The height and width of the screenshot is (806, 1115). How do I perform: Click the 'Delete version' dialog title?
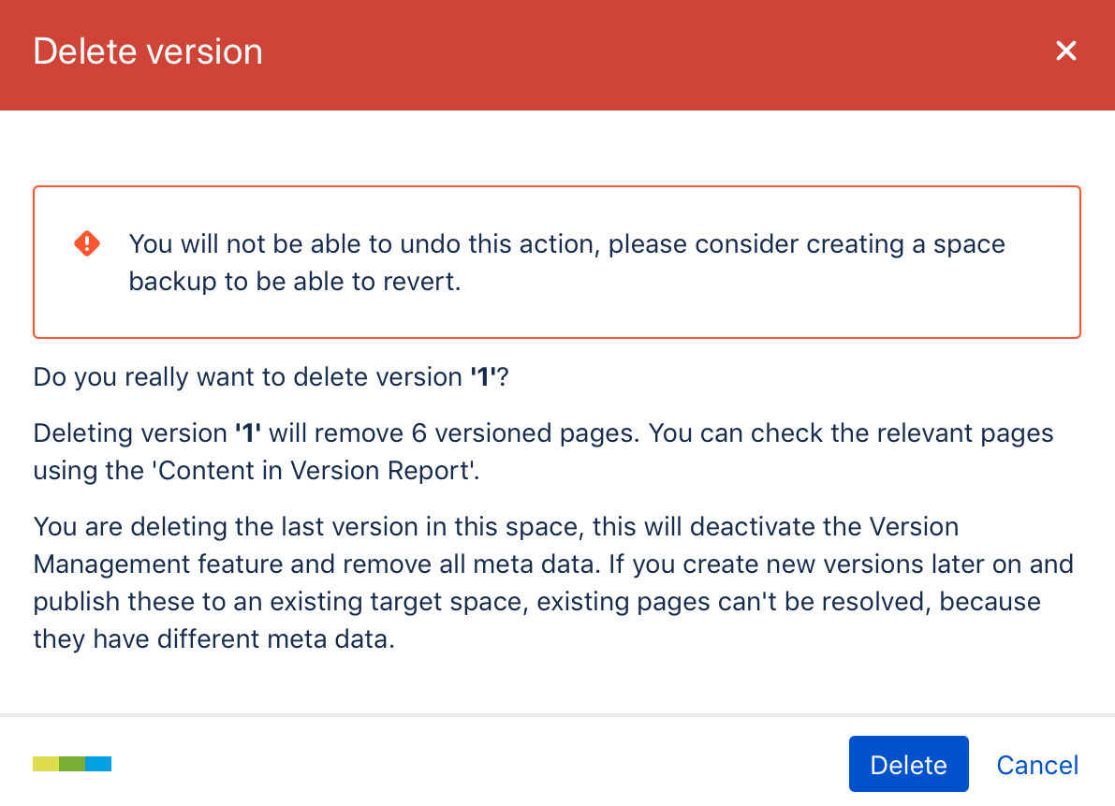point(148,51)
